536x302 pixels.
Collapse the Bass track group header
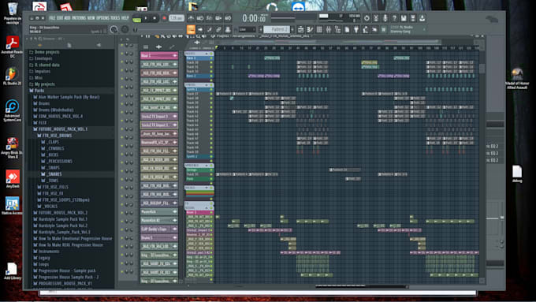pyautogui.click(x=207, y=54)
